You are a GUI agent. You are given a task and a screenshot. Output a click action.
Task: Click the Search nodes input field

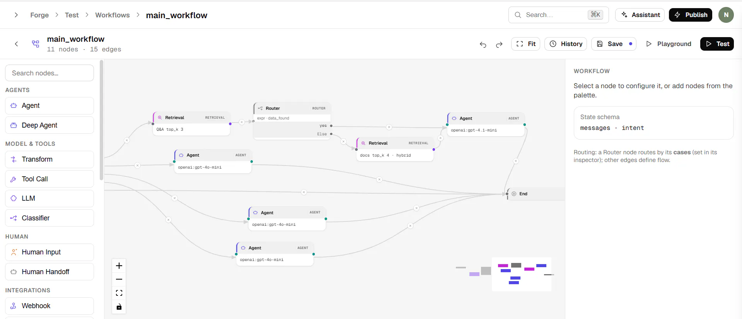tap(49, 73)
